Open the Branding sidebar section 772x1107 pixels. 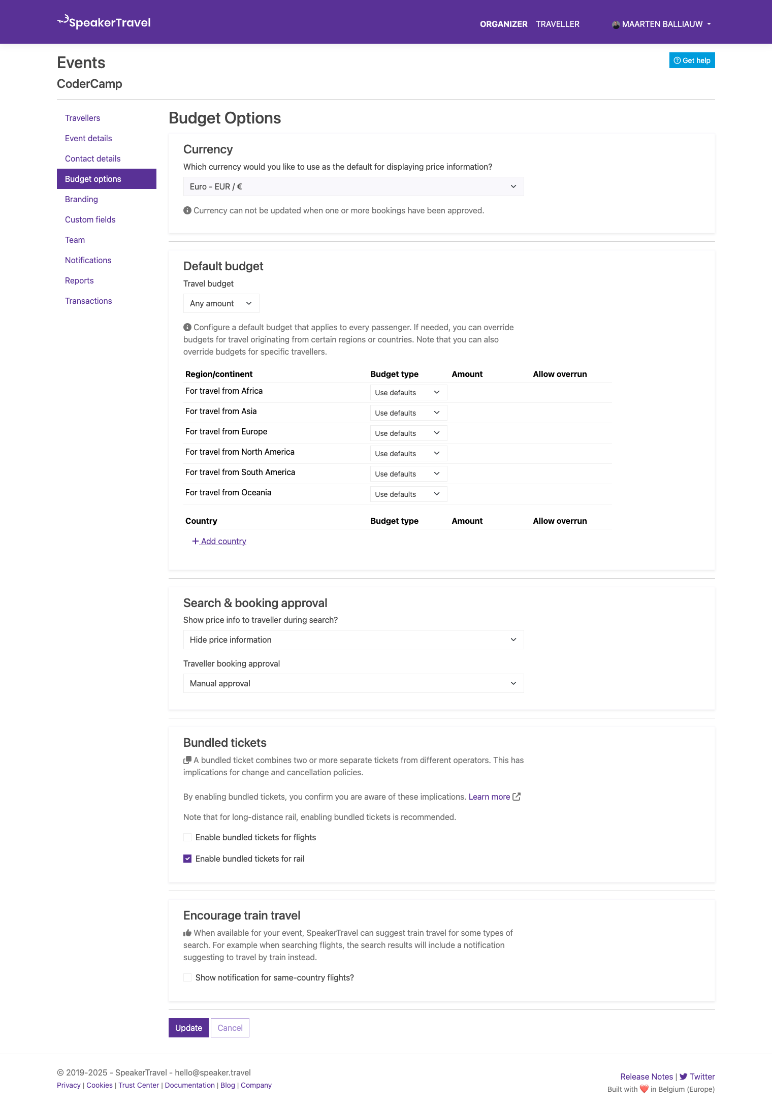[81, 199]
